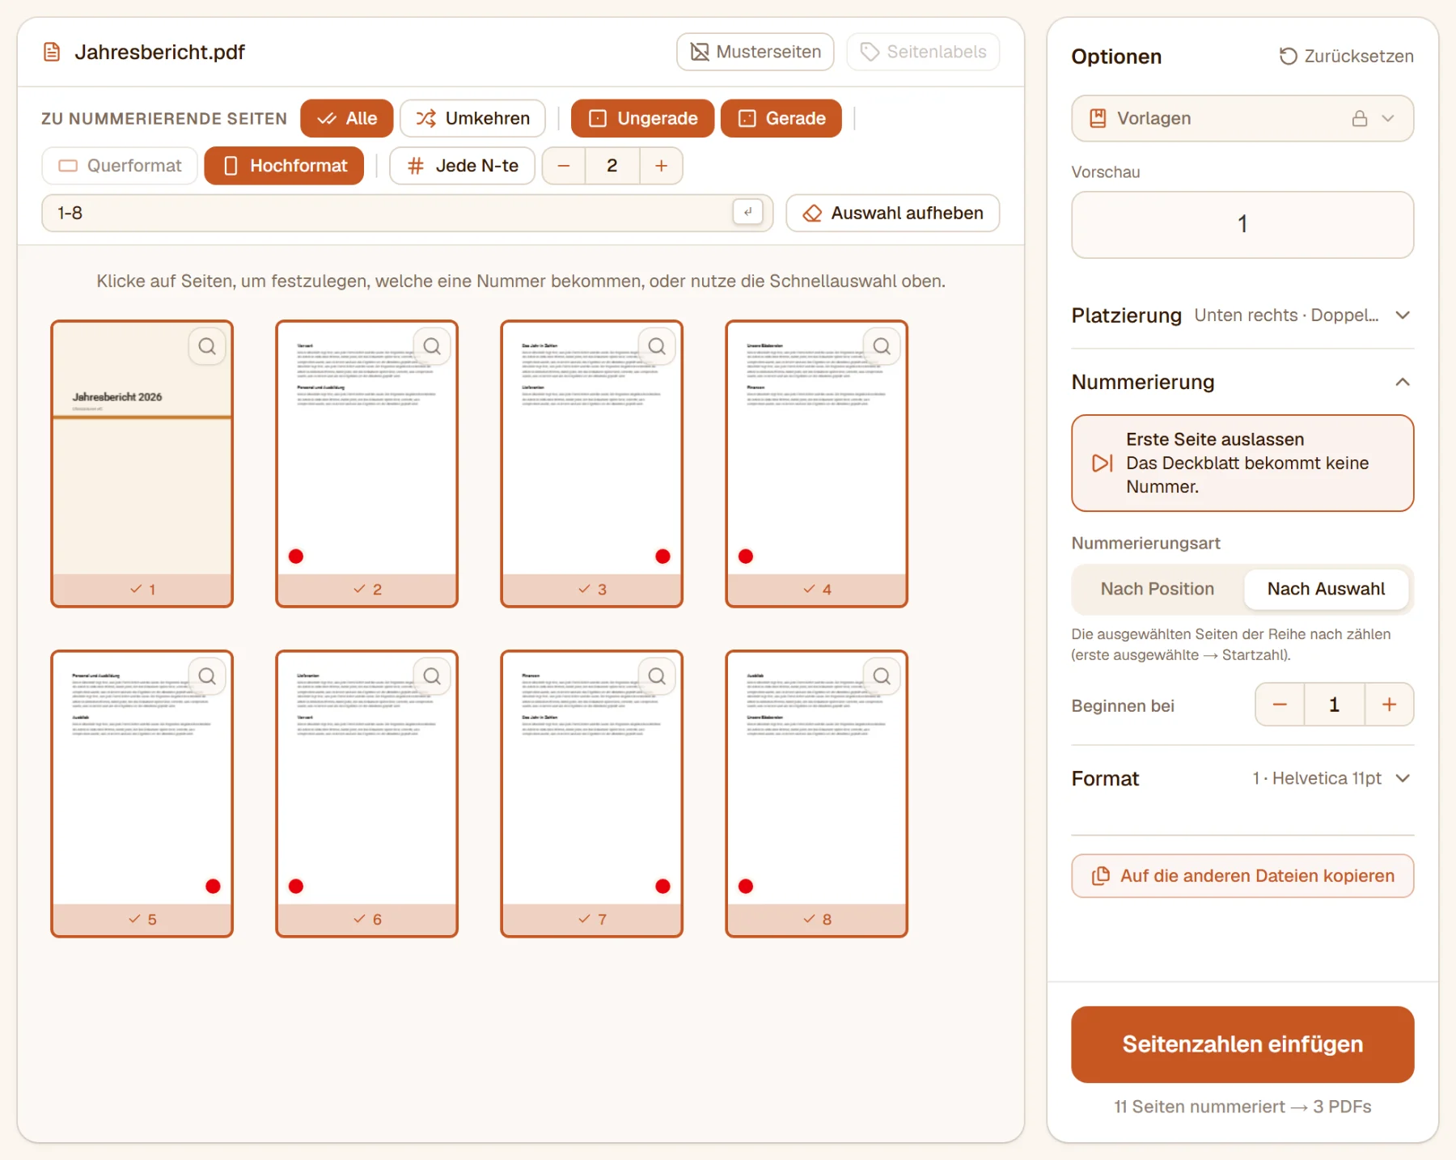Screen dimensions: 1456x1160
Task: Apply Jede N-te selection
Action: [x=462, y=166]
